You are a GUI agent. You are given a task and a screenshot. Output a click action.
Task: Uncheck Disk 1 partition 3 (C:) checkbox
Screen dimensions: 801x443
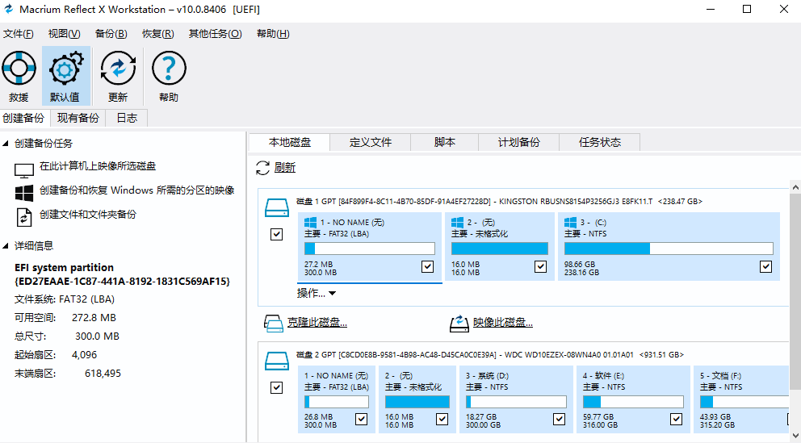pos(765,266)
